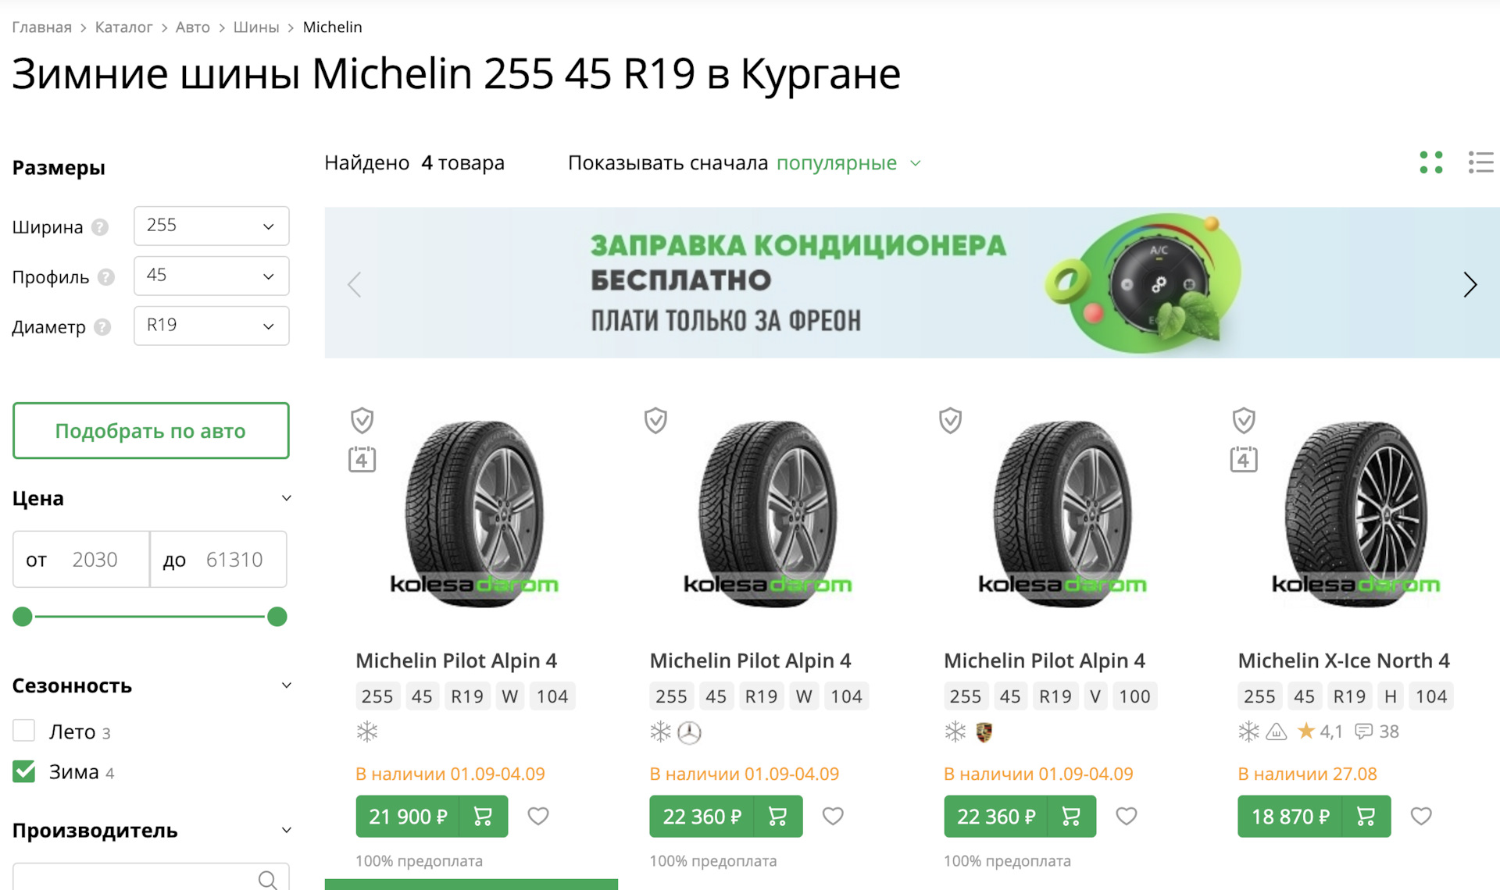Screen dimensions: 1500x890
Task: Click the search icon in Производитель filter
Action: point(267,880)
